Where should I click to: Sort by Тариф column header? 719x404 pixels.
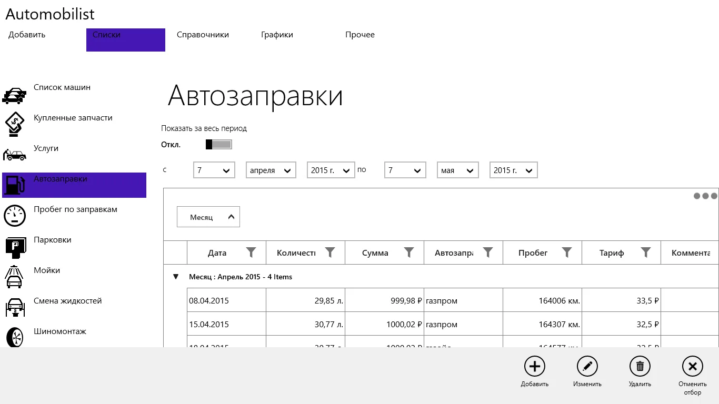tap(612, 253)
